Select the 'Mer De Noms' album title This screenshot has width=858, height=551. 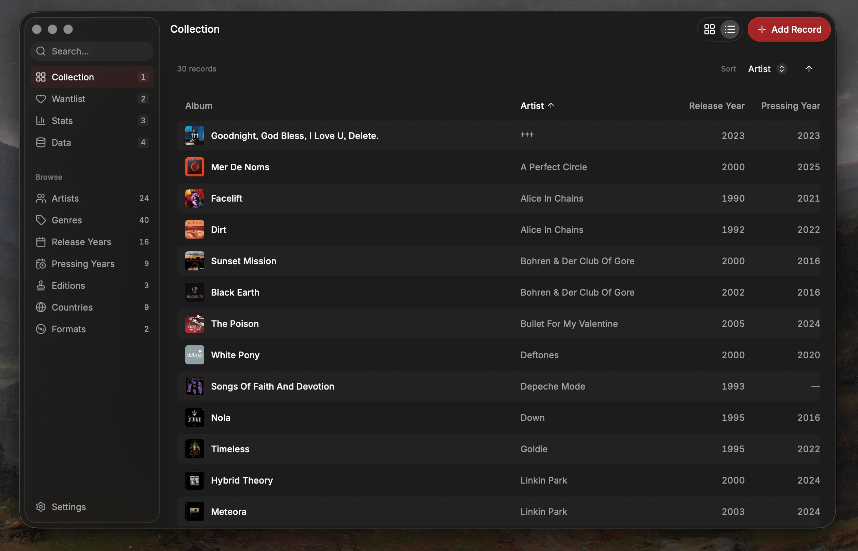240,167
